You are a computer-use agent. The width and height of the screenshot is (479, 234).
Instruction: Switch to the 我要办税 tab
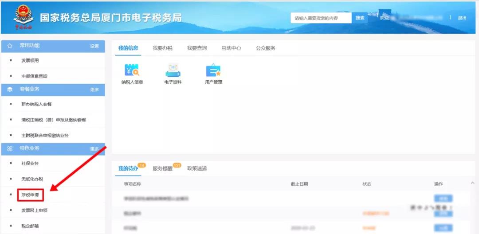[x=162, y=48]
